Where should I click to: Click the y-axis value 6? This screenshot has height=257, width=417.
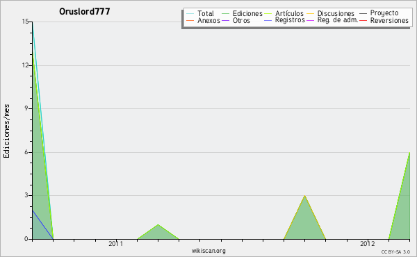(x=26, y=152)
